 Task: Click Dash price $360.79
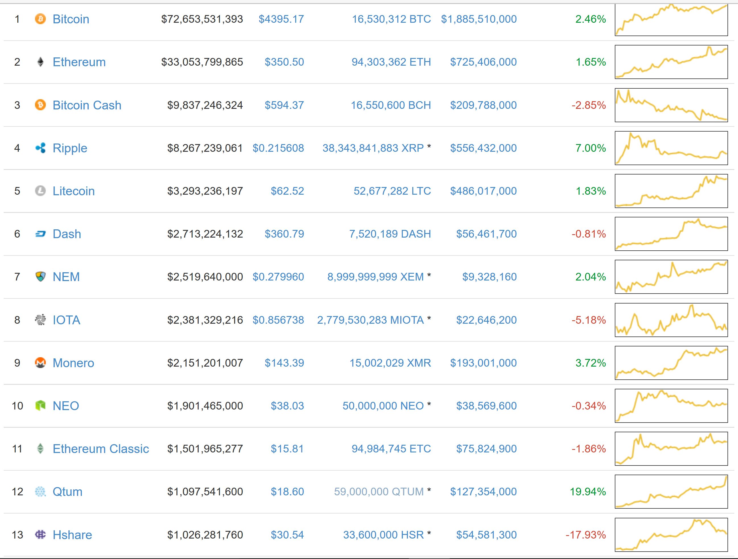coord(285,234)
